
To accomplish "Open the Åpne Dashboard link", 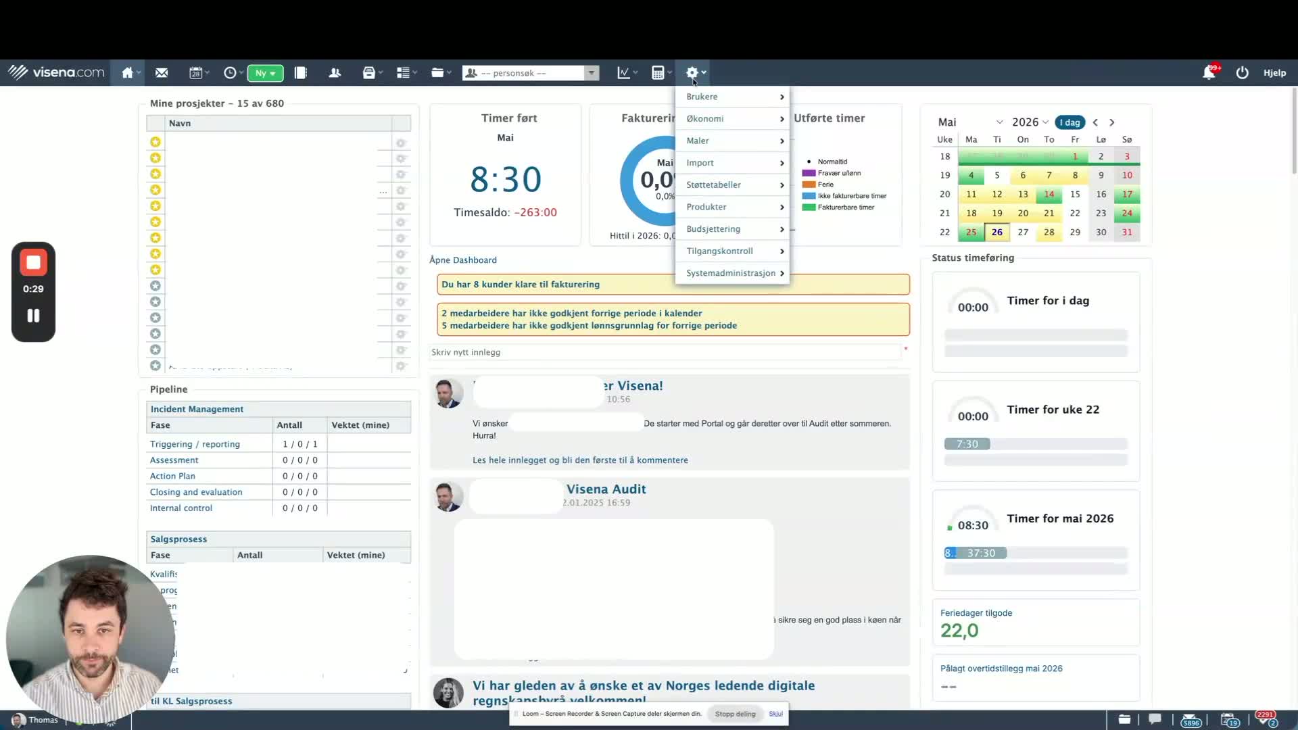I will [x=463, y=260].
